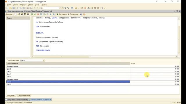Open the search field dropdown arrow
This screenshot has width=186, height=104.
point(60,8)
